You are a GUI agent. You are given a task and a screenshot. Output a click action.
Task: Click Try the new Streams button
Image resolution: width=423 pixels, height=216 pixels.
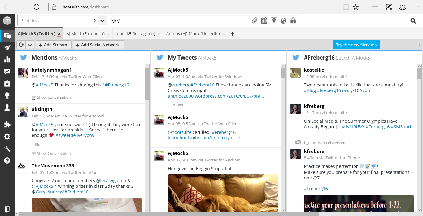[x=356, y=45]
